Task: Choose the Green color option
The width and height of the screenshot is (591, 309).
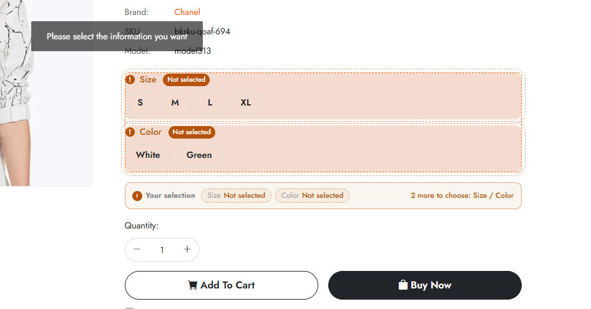Action: click(199, 155)
